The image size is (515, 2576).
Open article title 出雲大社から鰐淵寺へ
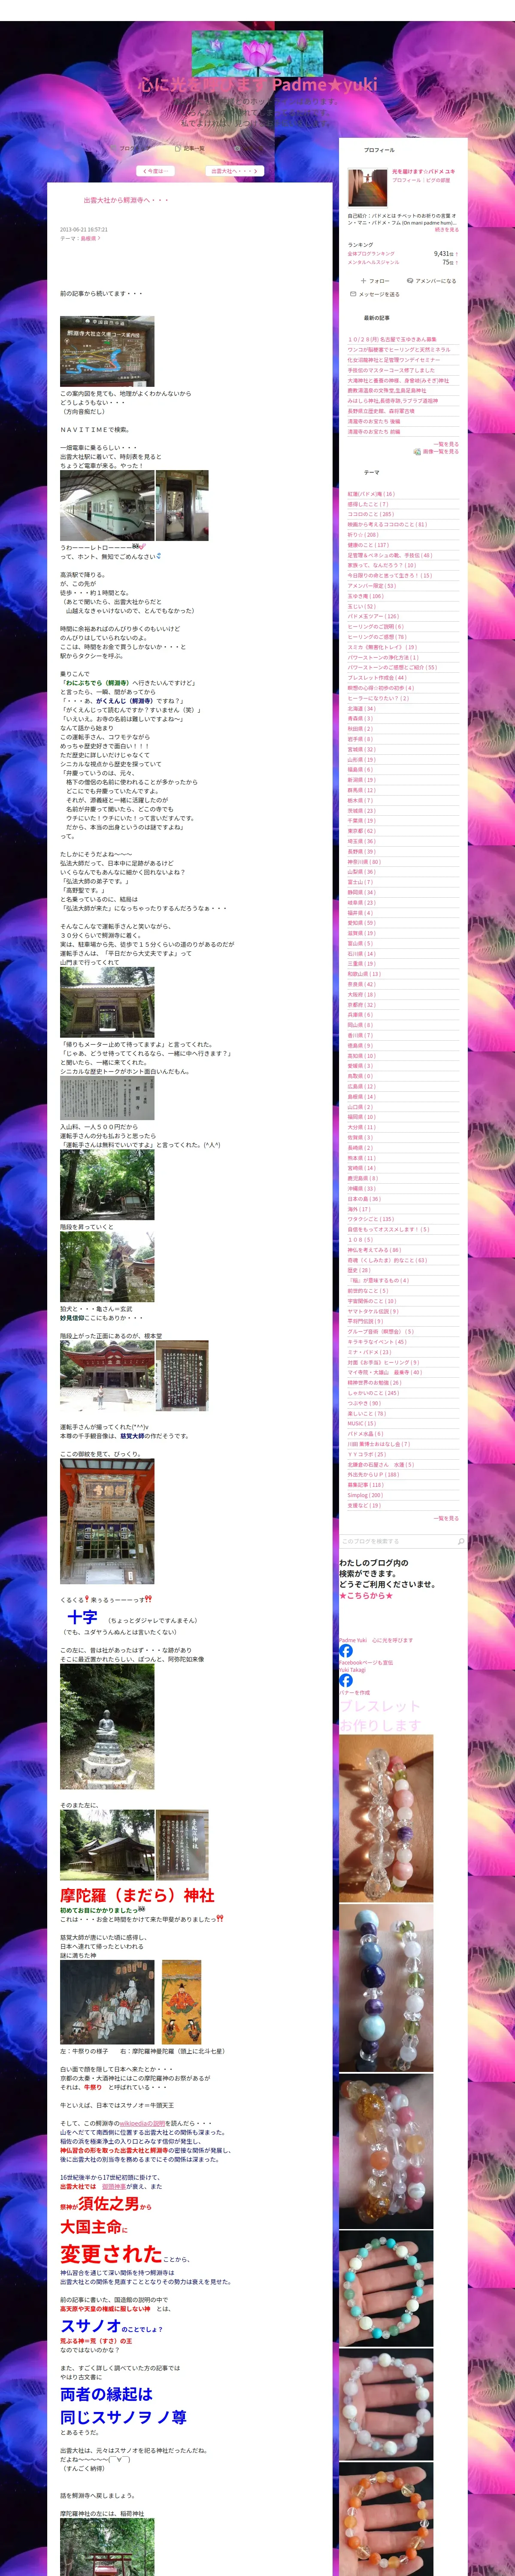(x=126, y=201)
